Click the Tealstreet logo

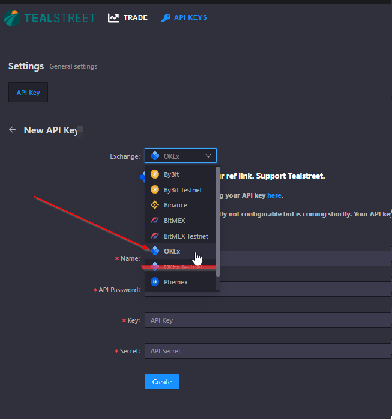[50, 18]
